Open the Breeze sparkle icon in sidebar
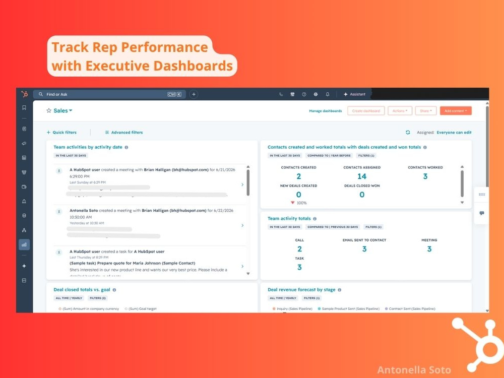Image resolution: width=504 pixels, height=378 pixels. pos(24,266)
